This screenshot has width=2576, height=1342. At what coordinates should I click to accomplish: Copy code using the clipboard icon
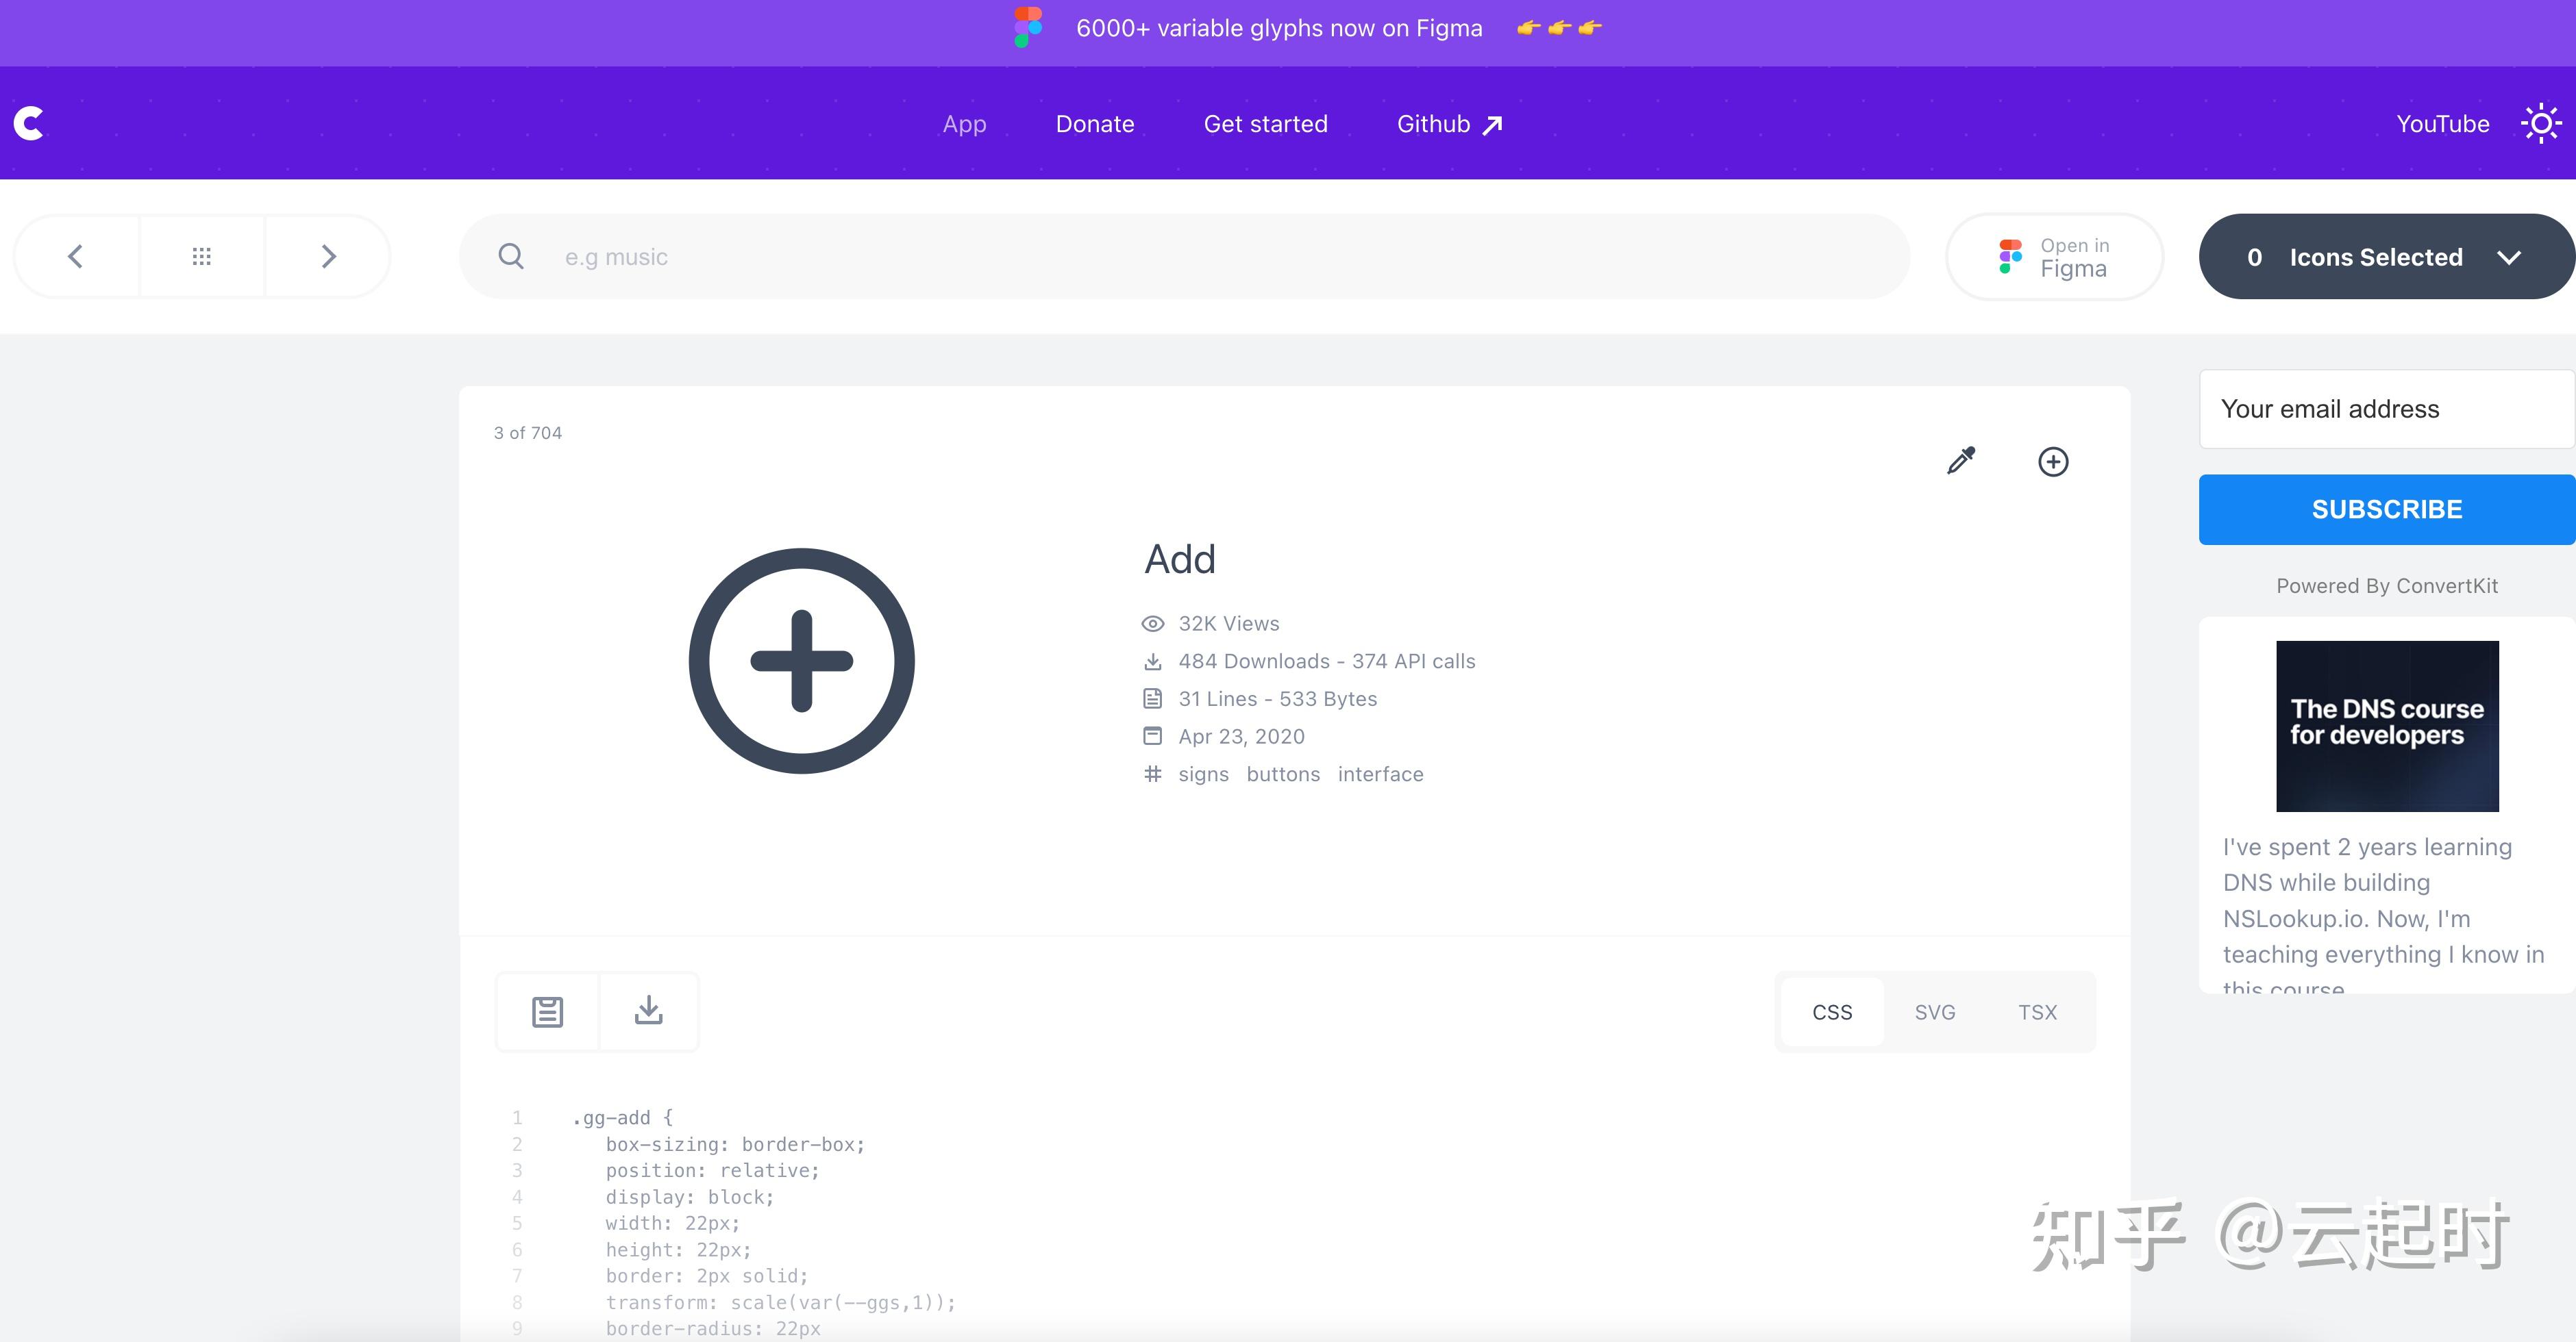pyautogui.click(x=547, y=1011)
